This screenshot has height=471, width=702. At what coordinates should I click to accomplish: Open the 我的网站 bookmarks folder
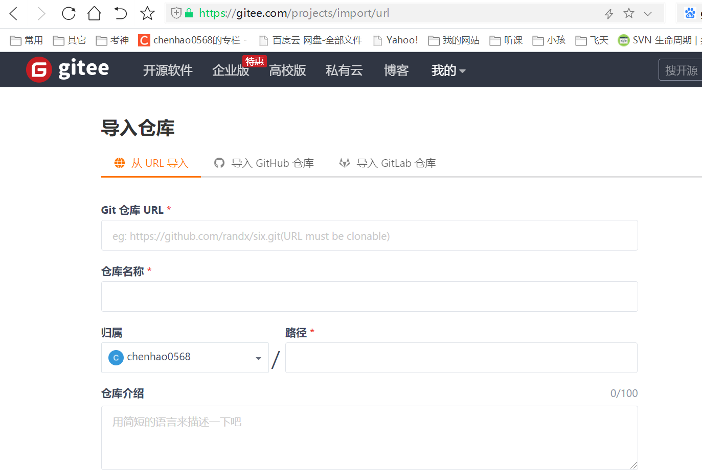click(x=454, y=40)
